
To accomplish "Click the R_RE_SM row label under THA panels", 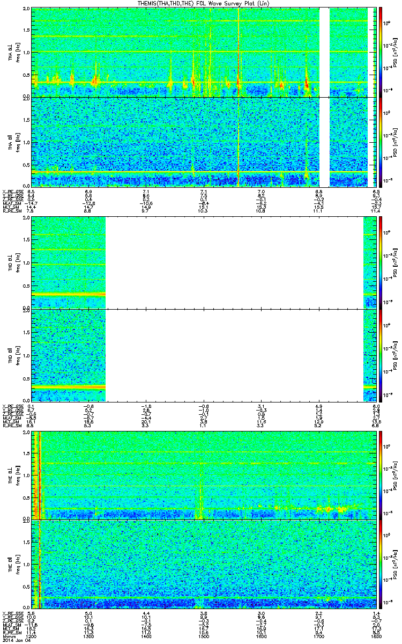I will pyautogui.click(x=11, y=211).
